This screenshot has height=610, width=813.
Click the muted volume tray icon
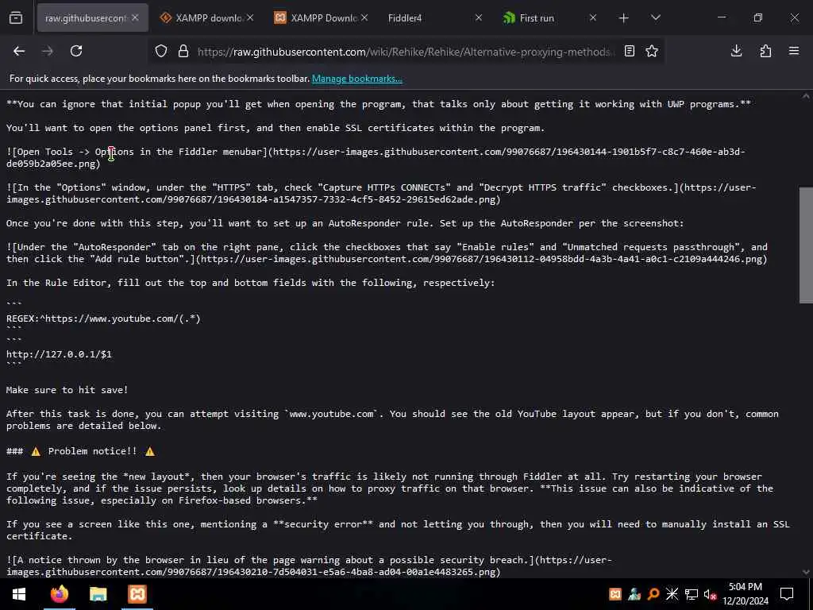click(x=710, y=594)
